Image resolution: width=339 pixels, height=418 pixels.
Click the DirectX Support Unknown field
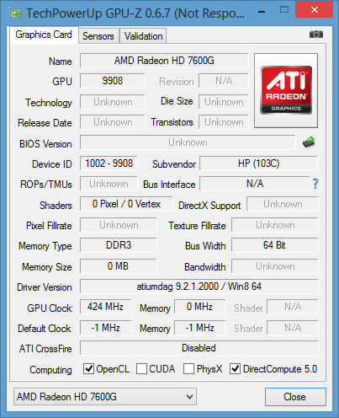pyautogui.click(x=283, y=204)
